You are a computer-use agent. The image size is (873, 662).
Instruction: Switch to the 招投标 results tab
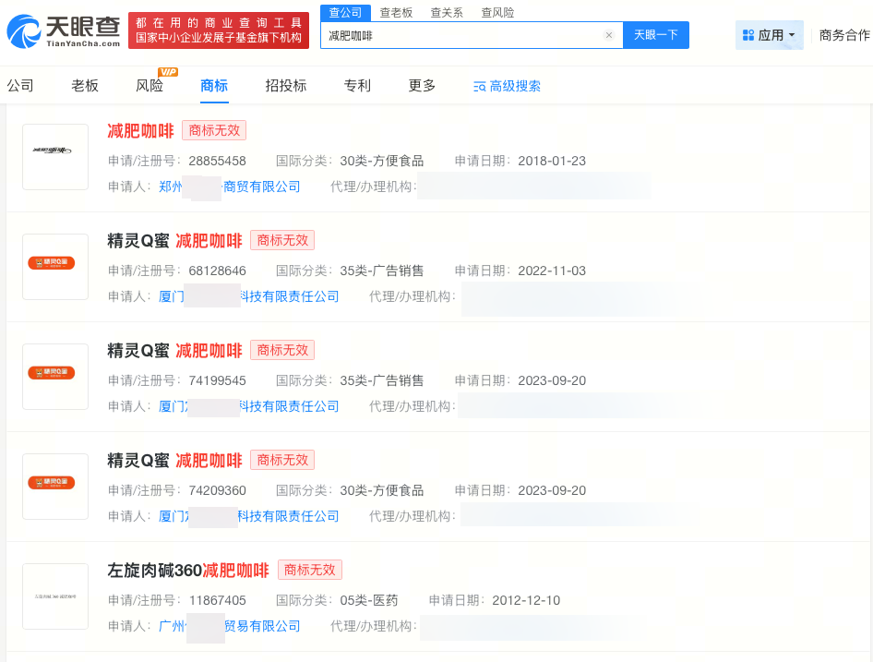pos(286,85)
